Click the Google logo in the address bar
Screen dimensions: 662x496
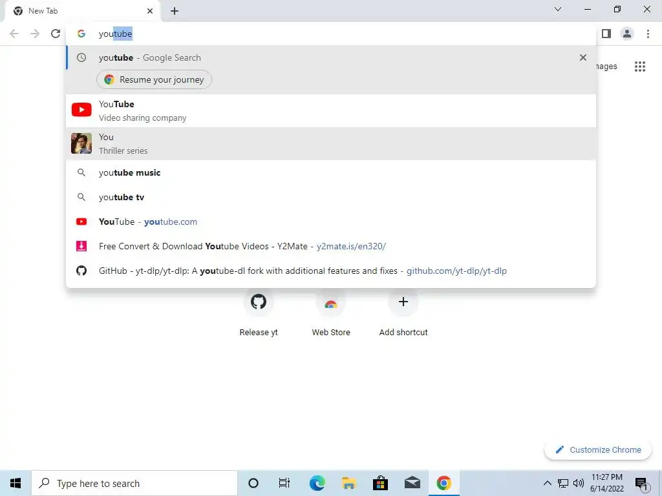pyautogui.click(x=81, y=34)
